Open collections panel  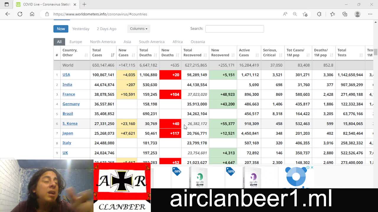point(345,14)
